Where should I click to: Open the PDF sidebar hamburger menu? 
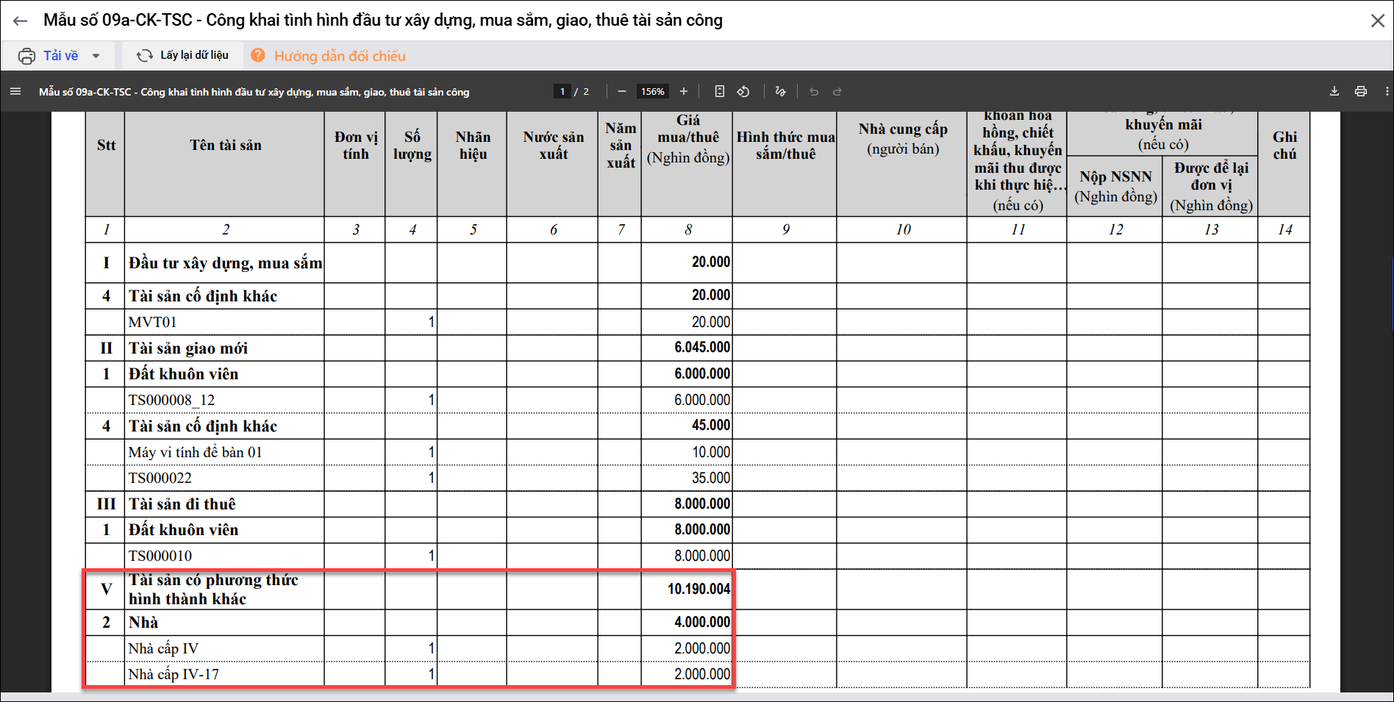coord(15,91)
